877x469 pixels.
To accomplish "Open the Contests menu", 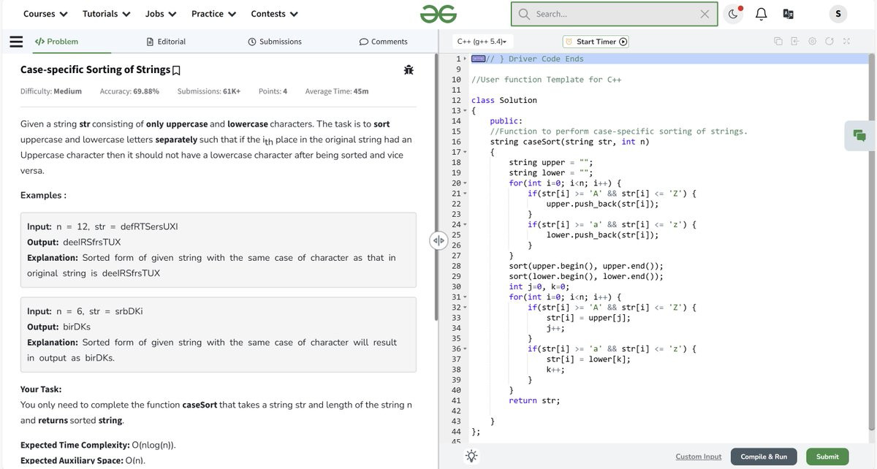I will 274,14.
